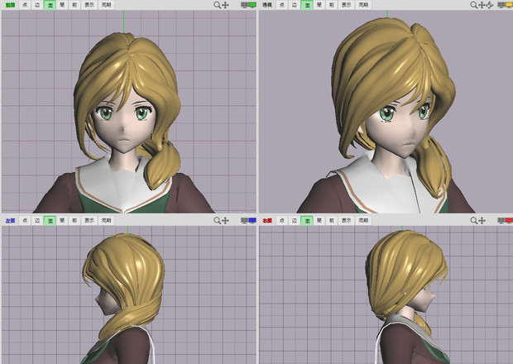Screen dimensions: 513x364
Task: Toggle 辺 edge display in right view
Action: (x=294, y=220)
